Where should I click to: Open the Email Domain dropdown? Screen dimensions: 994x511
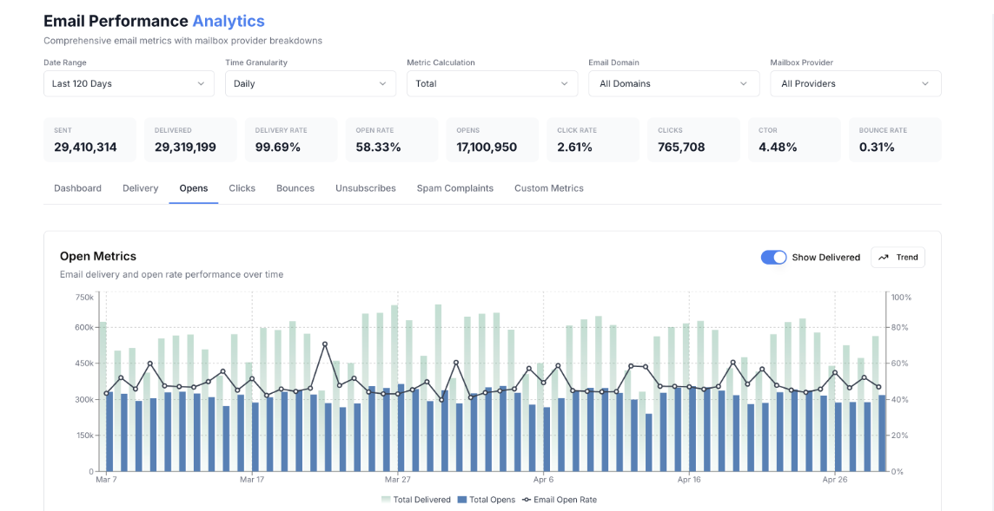tap(674, 83)
